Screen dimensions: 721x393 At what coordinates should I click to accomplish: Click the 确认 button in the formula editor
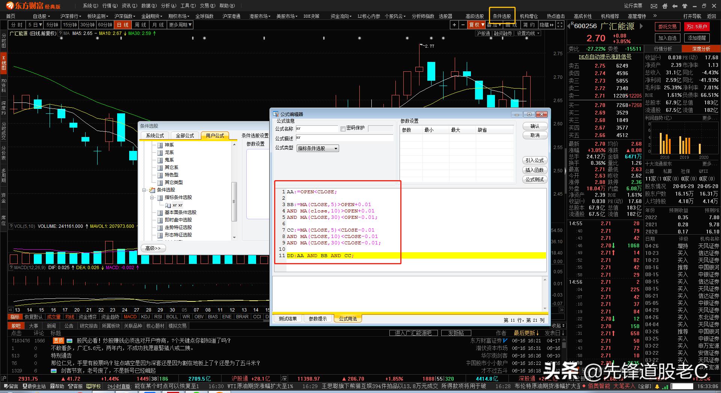pos(535,126)
